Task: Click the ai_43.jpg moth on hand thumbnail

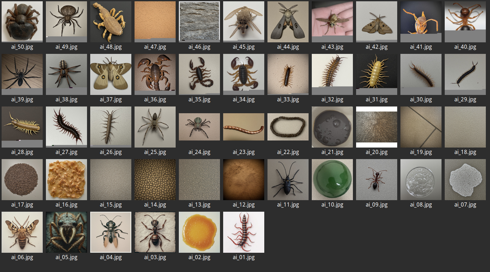Action: [332, 22]
